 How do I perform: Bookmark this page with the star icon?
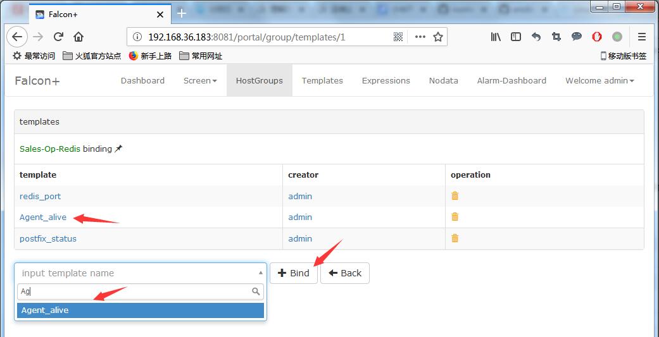pyautogui.click(x=437, y=37)
